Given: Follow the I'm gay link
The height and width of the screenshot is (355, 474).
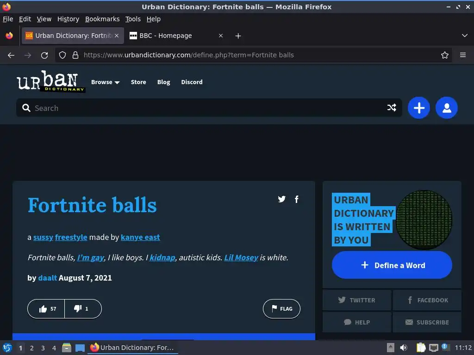Looking at the screenshot, I should pos(91,257).
